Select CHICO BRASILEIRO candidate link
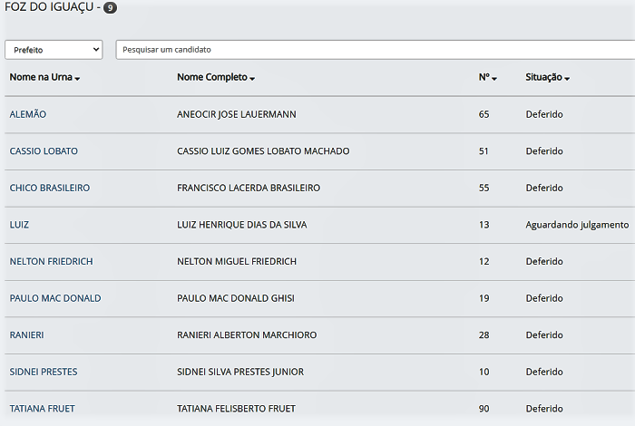This screenshot has height=426, width=635. tap(50, 188)
